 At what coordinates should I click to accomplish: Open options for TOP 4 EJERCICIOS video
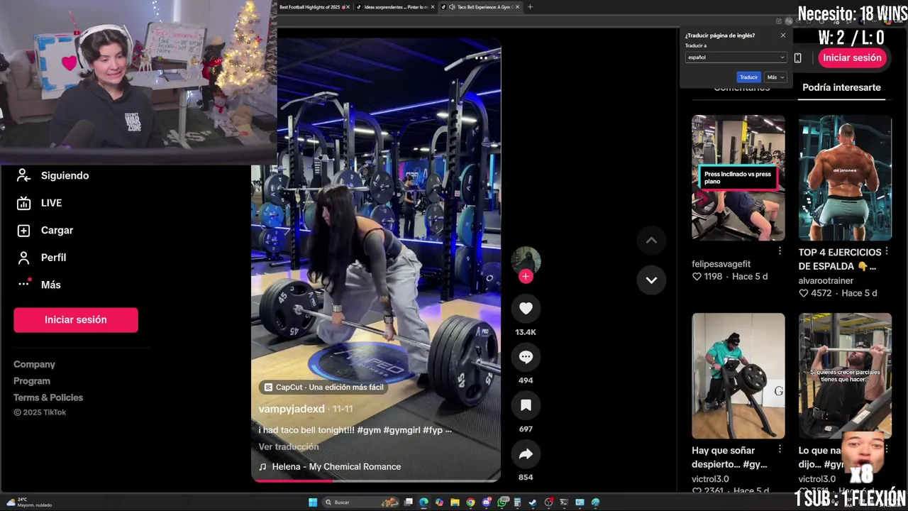[886, 251]
